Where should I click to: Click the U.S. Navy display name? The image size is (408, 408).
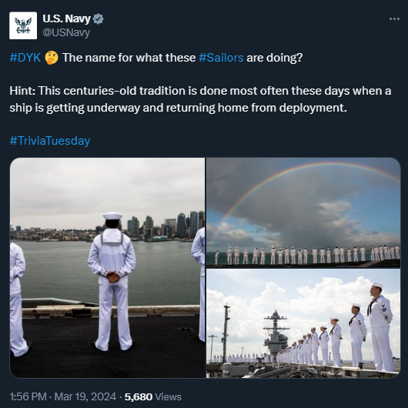[x=67, y=18]
